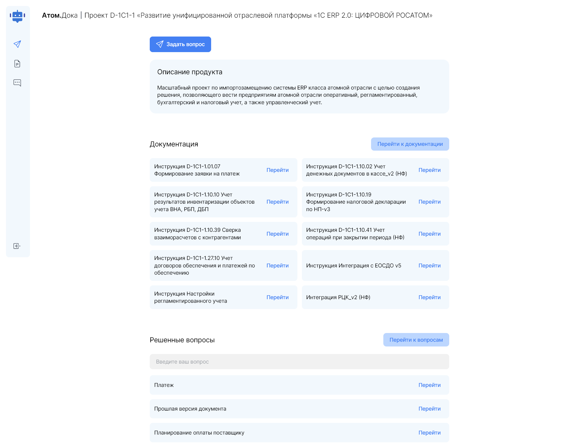Image resolution: width=575 pixels, height=448 pixels.
Task: Follow Перейти for instruction D-1C1-1.10.19
Action: click(x=429, y=202)
